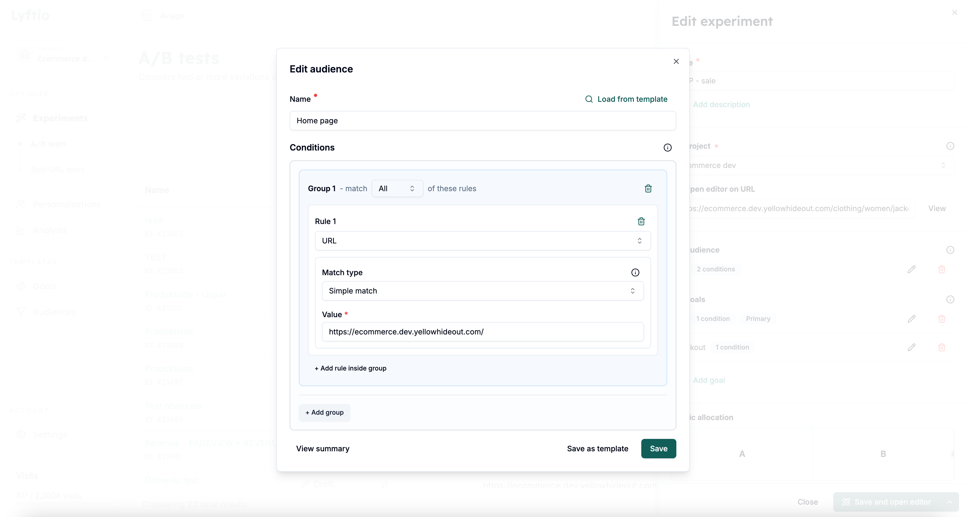
Task: Save the audience changes
Action: (x=658, y=448)
